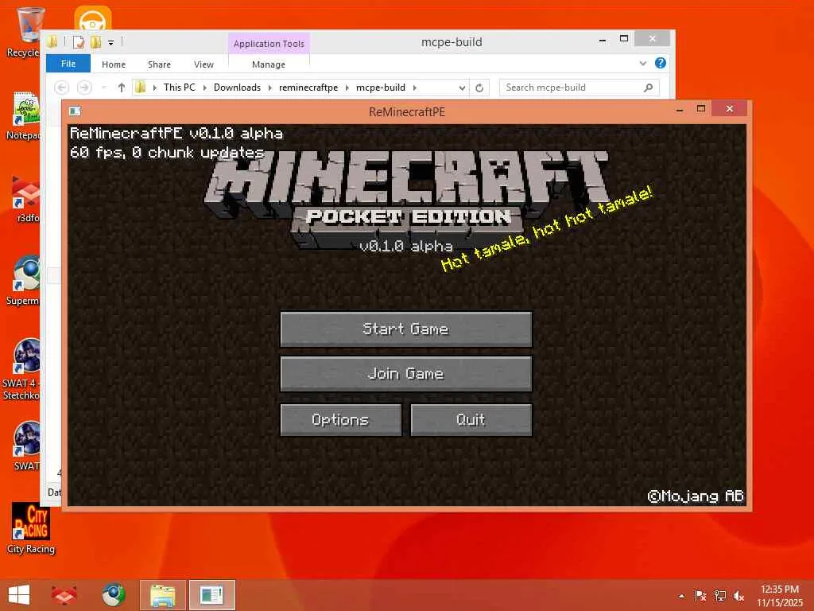Viewport: 814px width, 611px height.
Task: Show hidden system tray icons
Action: [681, 596]
